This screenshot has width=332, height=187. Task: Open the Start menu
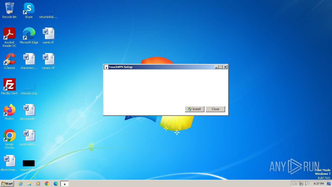click(x=7, y=184)
